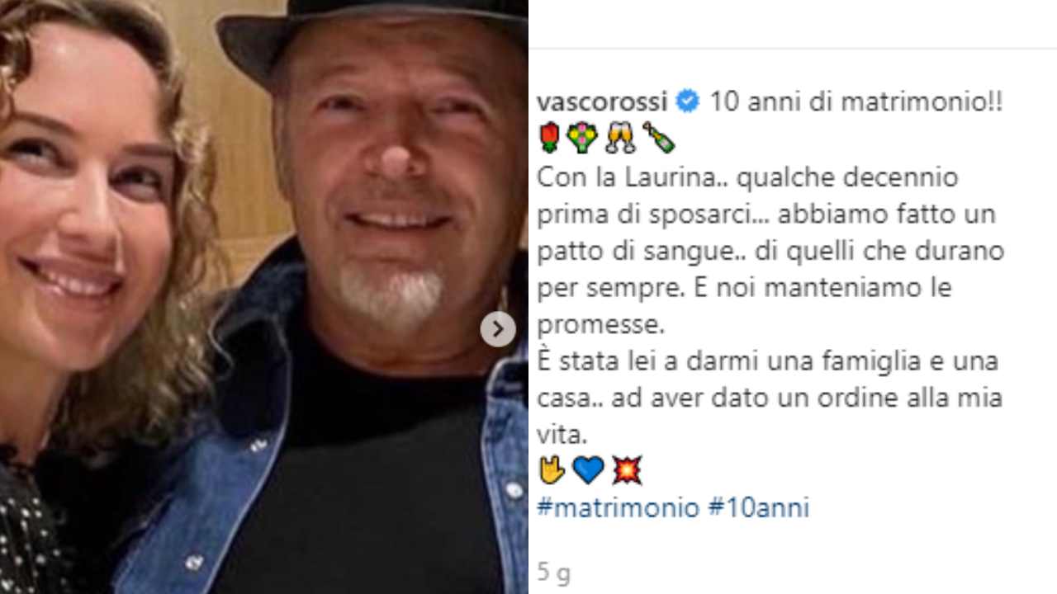Click the blue verified badge icon
The height and width of the screenshot is (594, 1057).
(688, 102)
